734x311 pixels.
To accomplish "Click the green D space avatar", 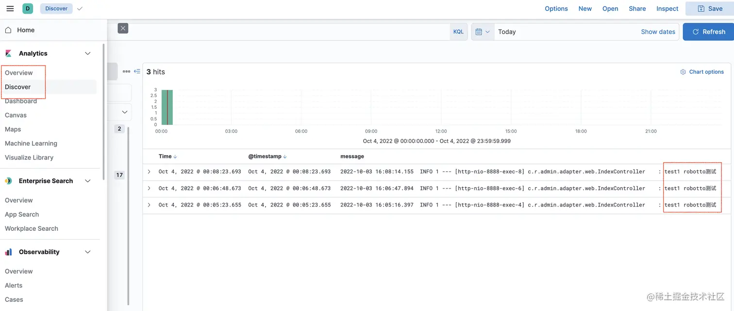I will coord(28,8).
